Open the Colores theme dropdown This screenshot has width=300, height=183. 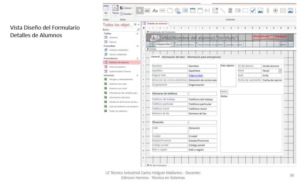click(127, 8)
